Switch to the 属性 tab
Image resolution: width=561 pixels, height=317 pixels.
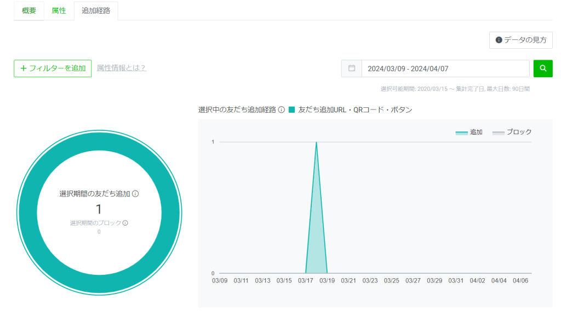pos(59,10)
